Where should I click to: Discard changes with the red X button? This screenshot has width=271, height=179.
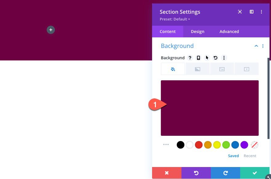click(167, 173)
